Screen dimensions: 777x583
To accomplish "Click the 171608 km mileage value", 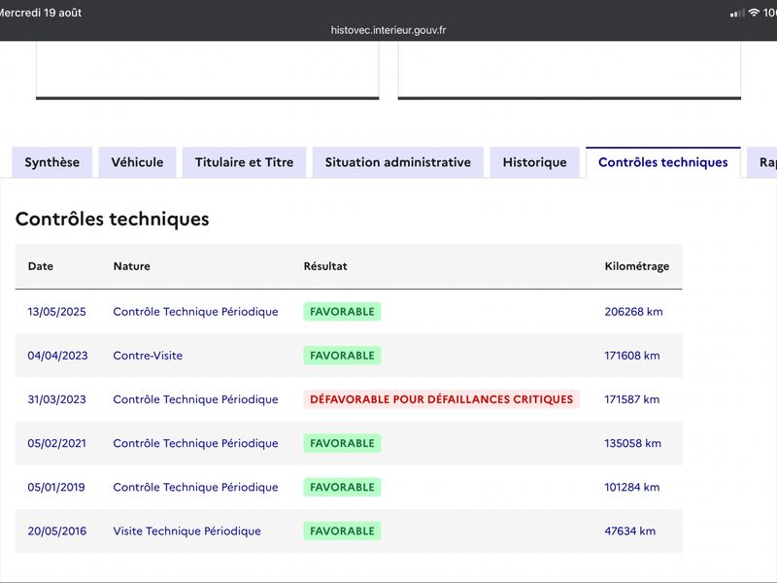I will point(632,356).
